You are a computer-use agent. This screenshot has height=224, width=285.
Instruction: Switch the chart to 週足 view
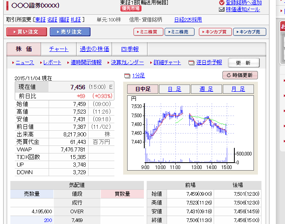click(206, 89)
